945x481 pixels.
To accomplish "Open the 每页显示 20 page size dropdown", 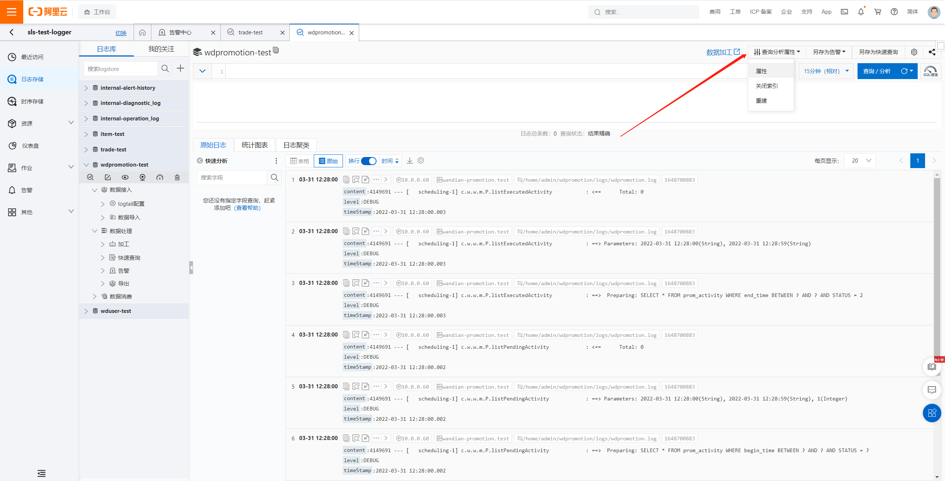I will [860, 161].
